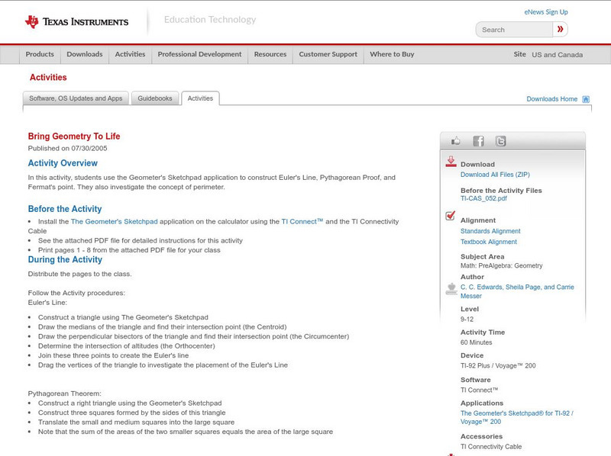Open Geometer's Sketchpad for TI-92 application link
This screenshot has height=456, width=611.
(517, 417)
